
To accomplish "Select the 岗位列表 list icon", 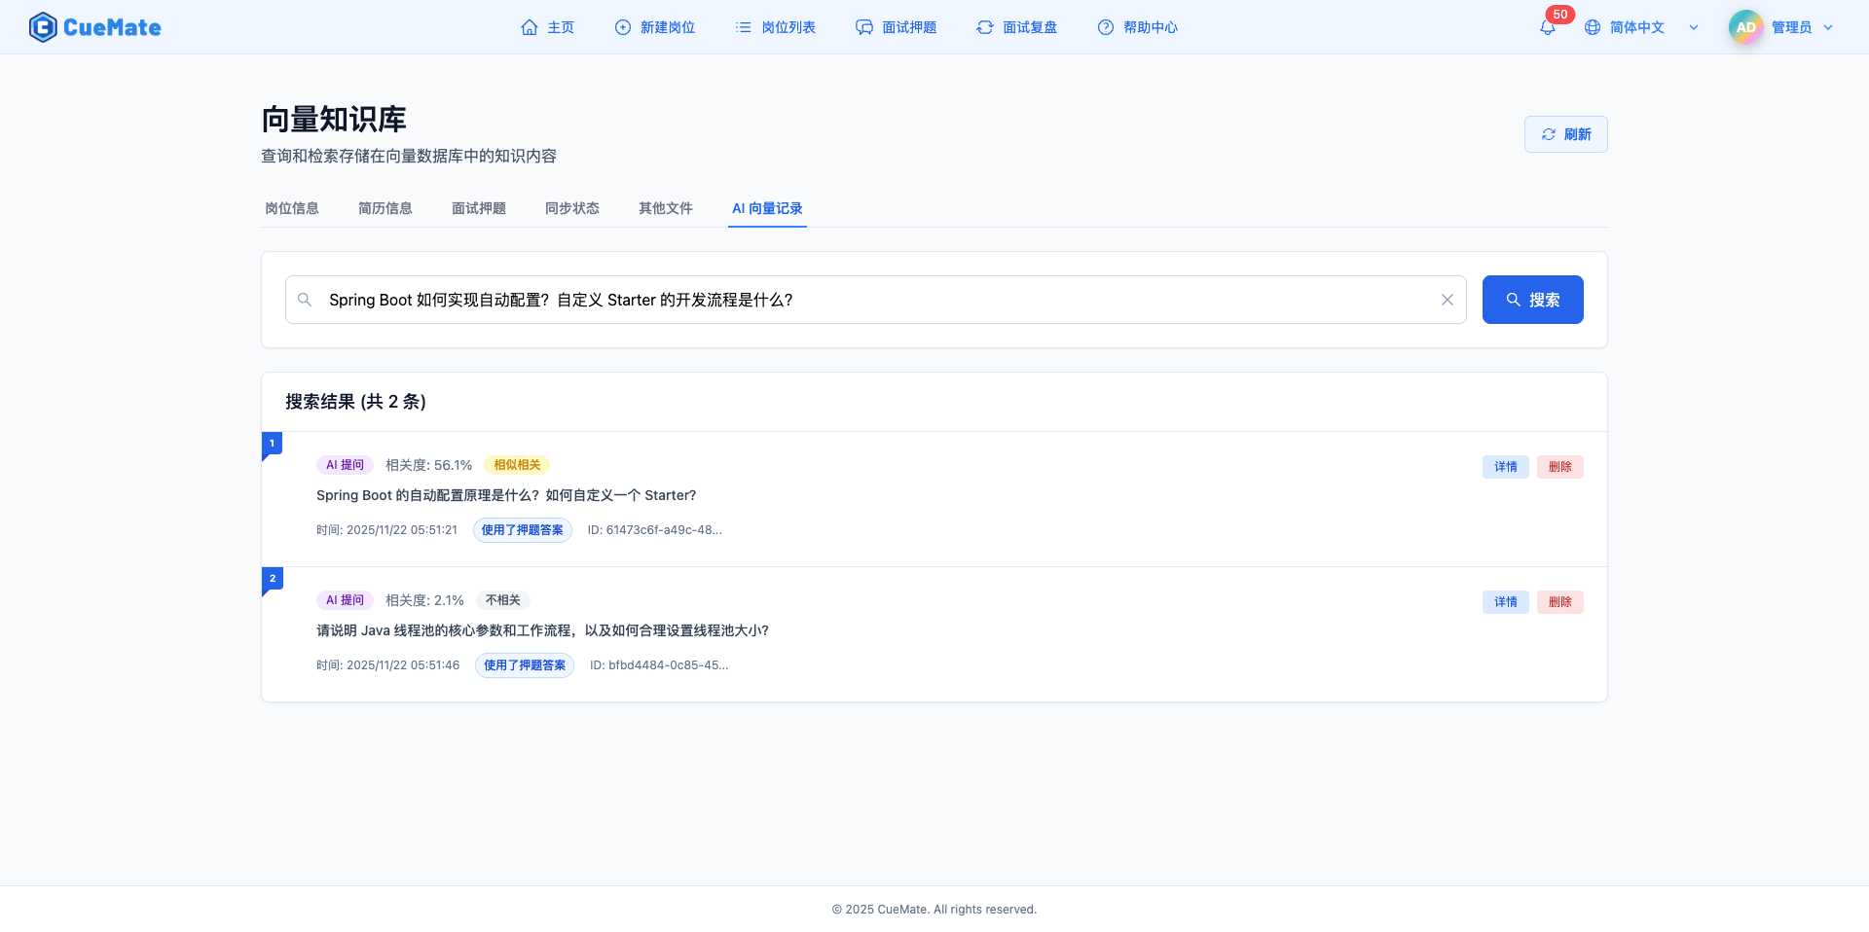I will (744, 27).
